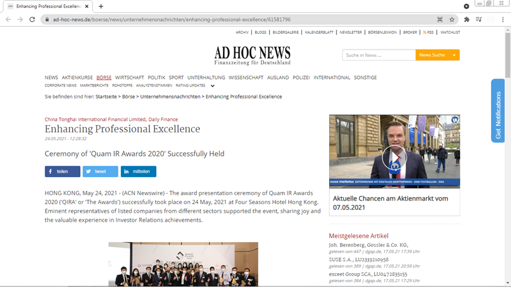Open the WATCHLIST top link
511x287 pixels.
[x=450, y=32]
